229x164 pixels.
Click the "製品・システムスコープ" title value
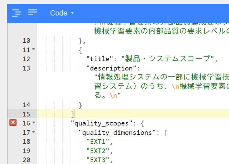click(168, 59)
